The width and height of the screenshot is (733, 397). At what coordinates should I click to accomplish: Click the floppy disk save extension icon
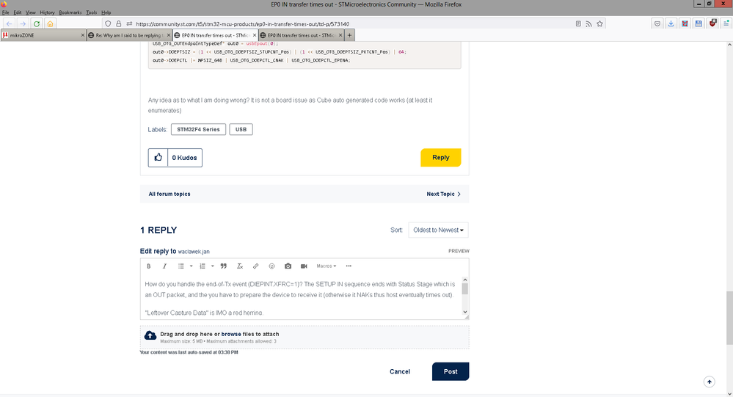point(699,23)
